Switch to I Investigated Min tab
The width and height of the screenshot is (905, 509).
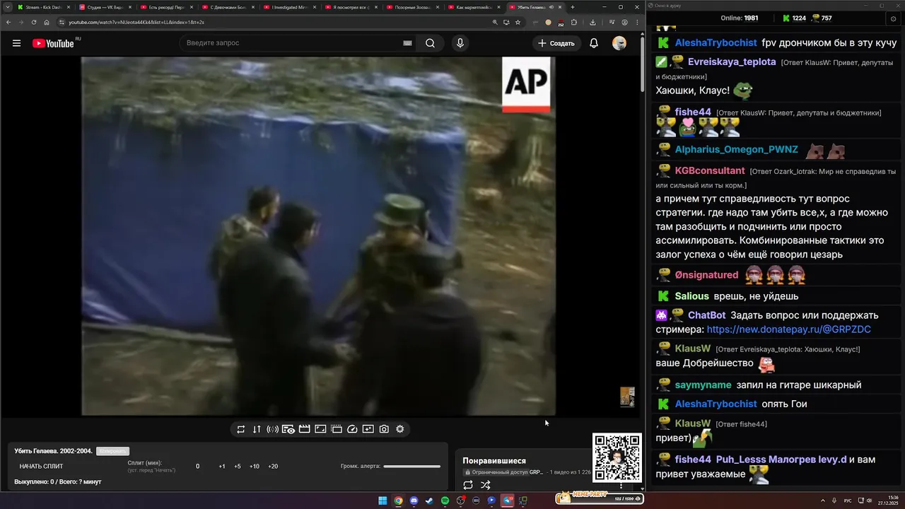289,7
